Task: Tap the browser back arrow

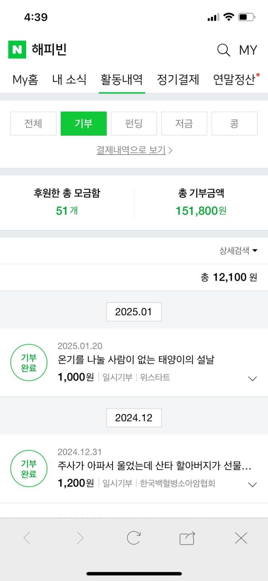Action: [x=27, y=538]
